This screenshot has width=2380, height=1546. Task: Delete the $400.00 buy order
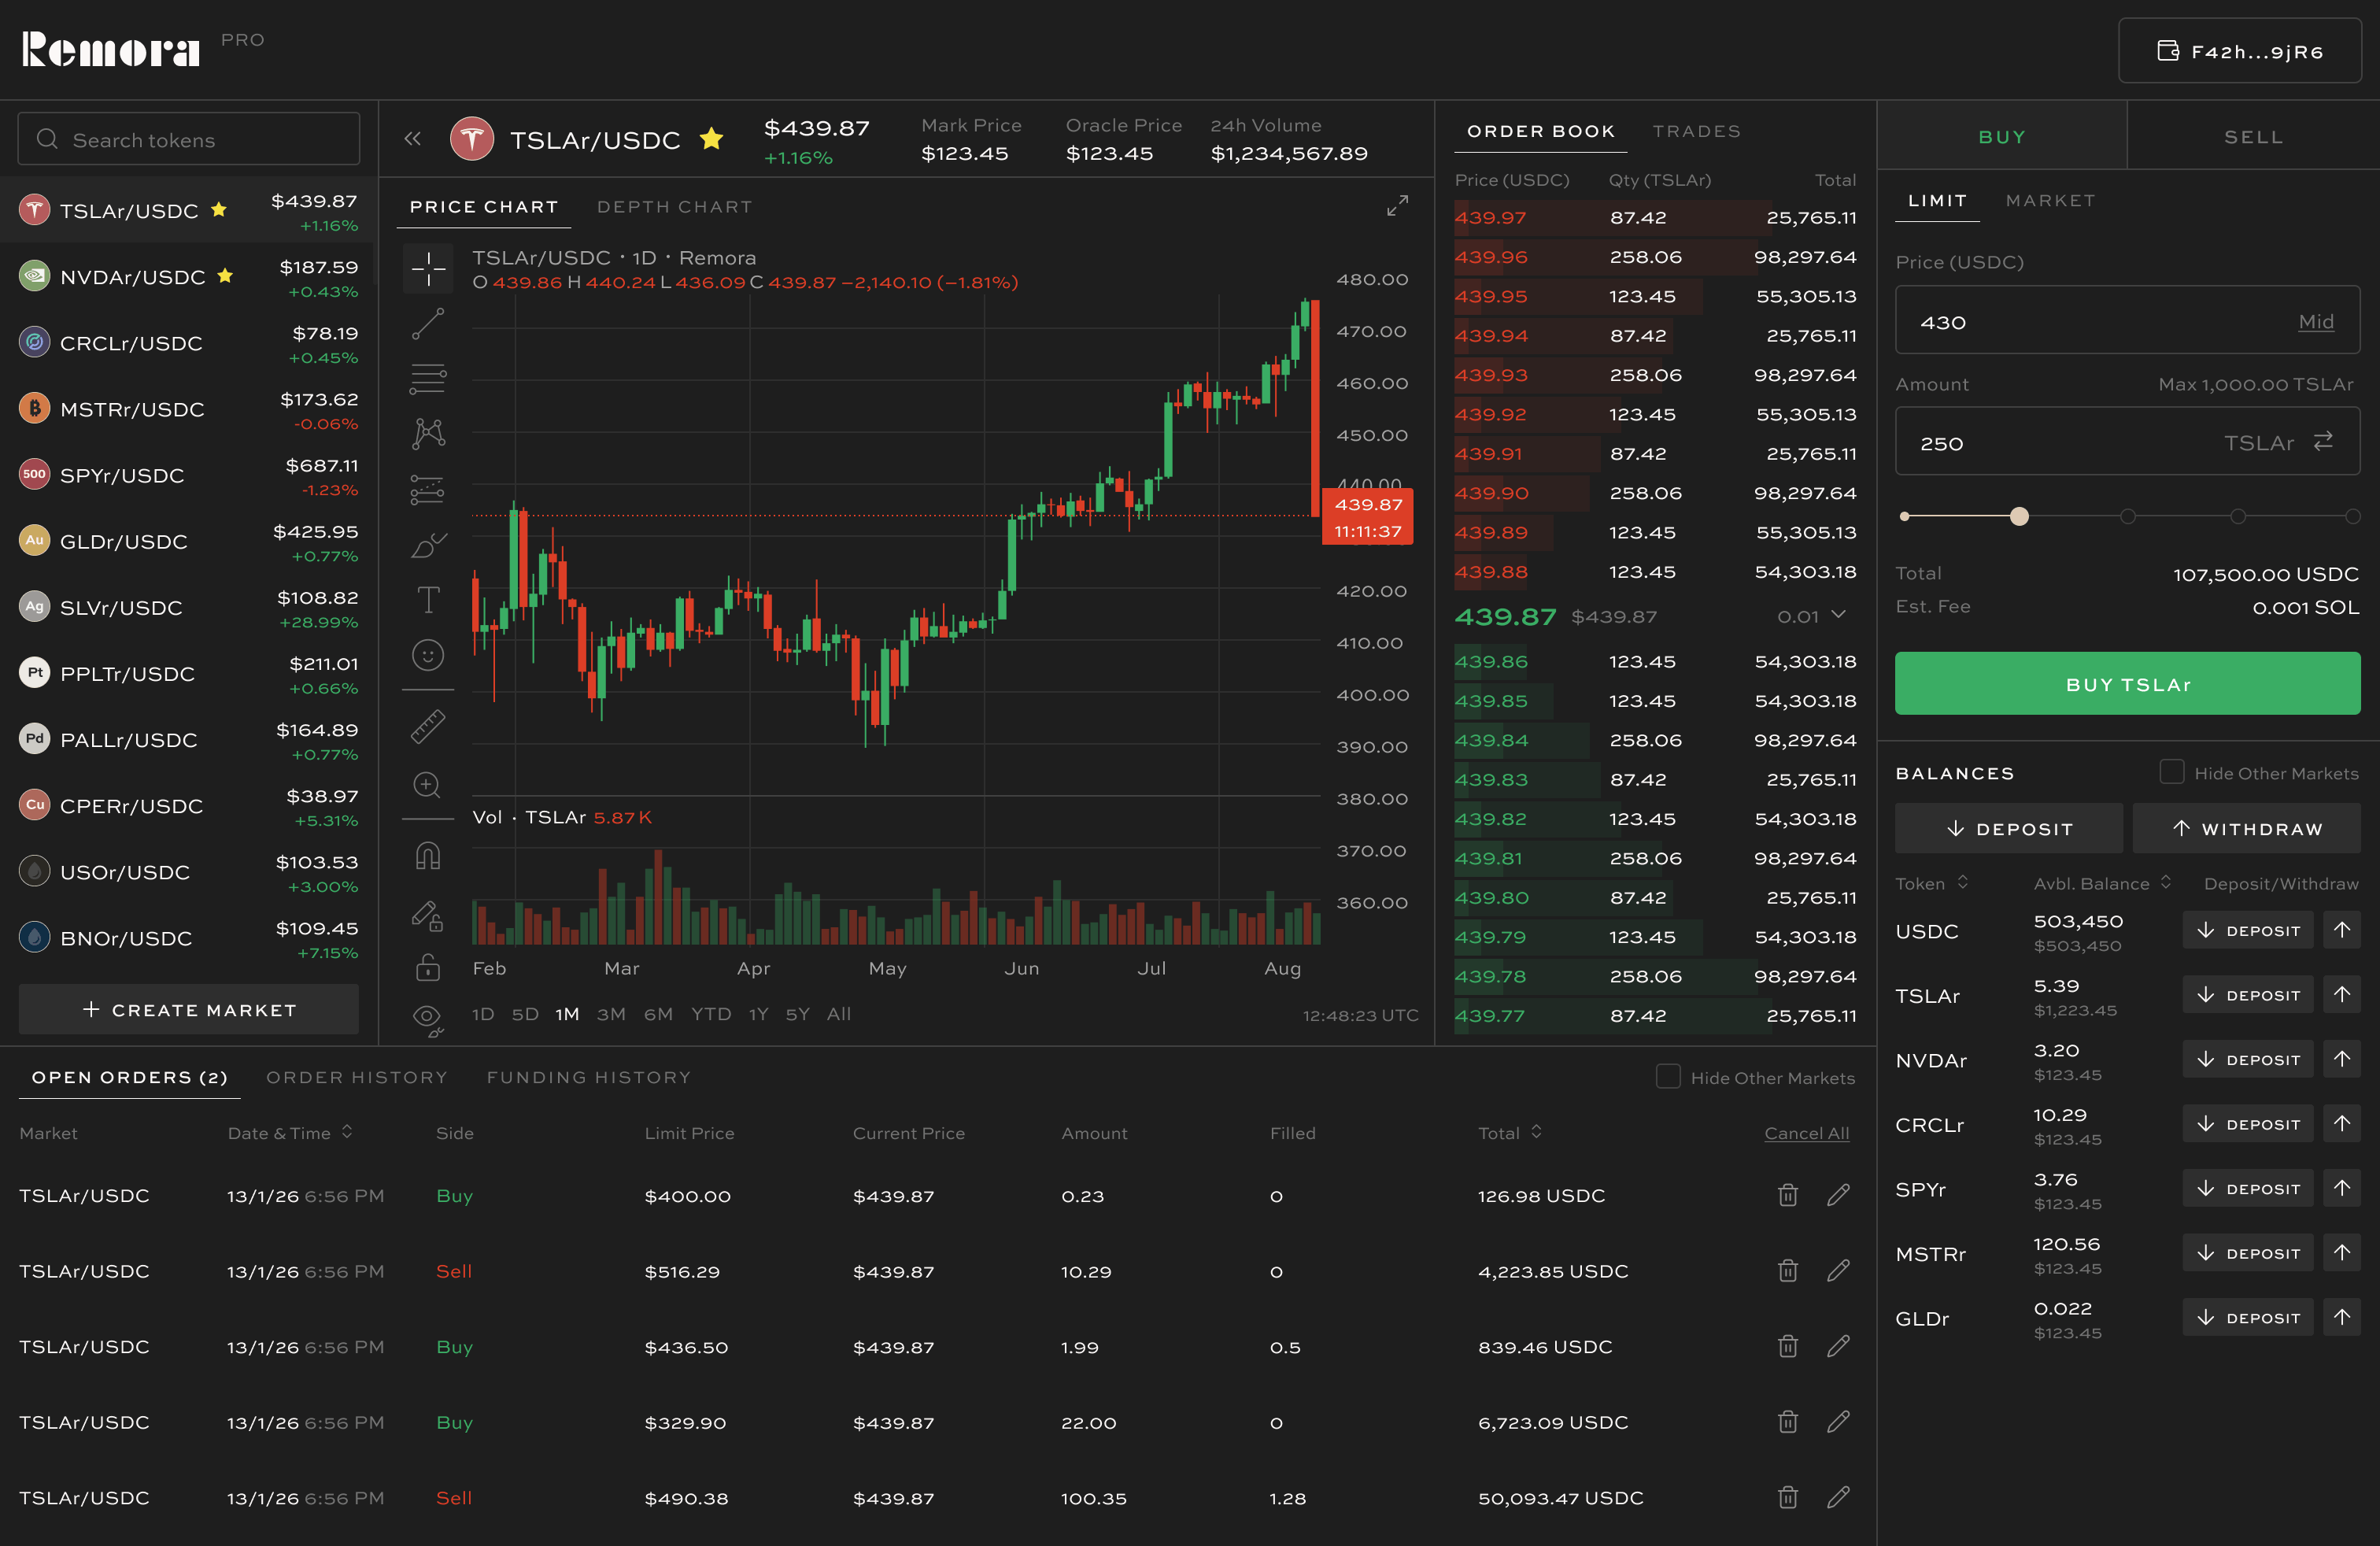click(1788, 1195)
